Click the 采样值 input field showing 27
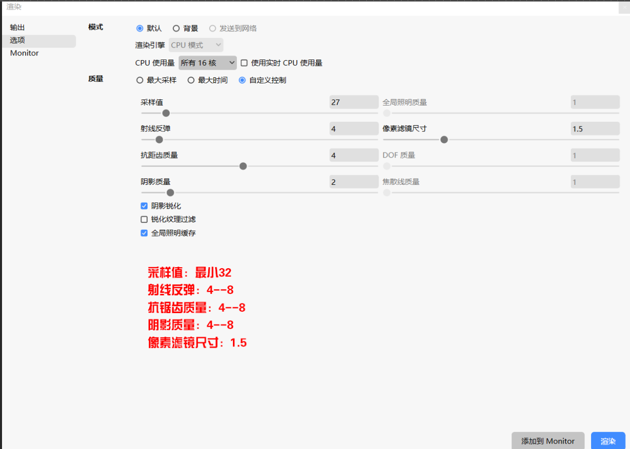Image resolution: width=630 pixels, height=449 pixels. click(353, 103)
